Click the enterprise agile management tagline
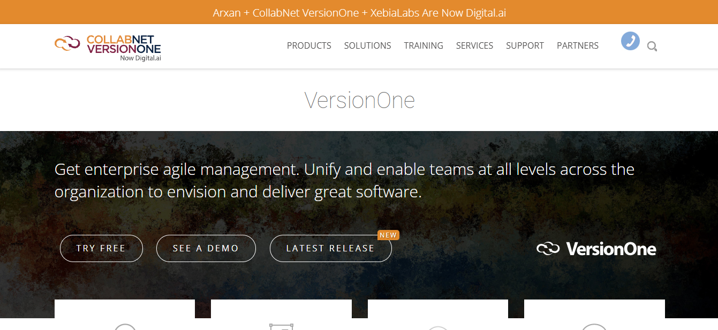The width and height of the screenshot is (718, 330). point(344,180)
